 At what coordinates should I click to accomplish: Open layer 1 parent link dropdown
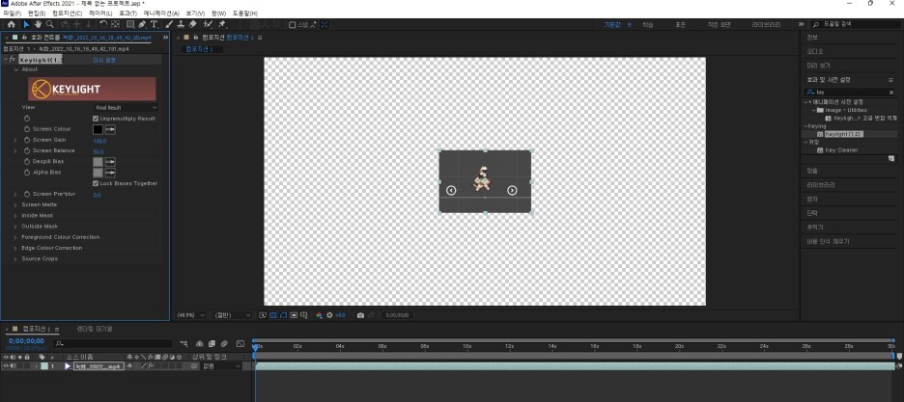[221, 366]
